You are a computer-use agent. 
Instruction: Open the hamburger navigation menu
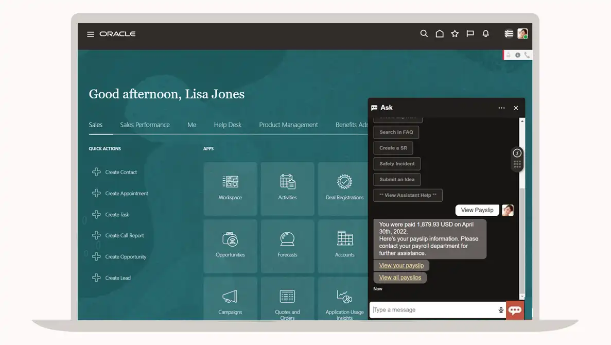coord(91,34)
